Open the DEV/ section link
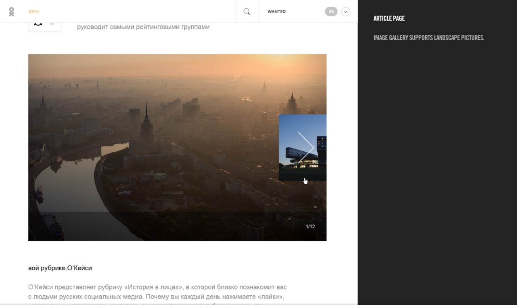The width and height of the screenshot is (517, 305). click(34, 12)
